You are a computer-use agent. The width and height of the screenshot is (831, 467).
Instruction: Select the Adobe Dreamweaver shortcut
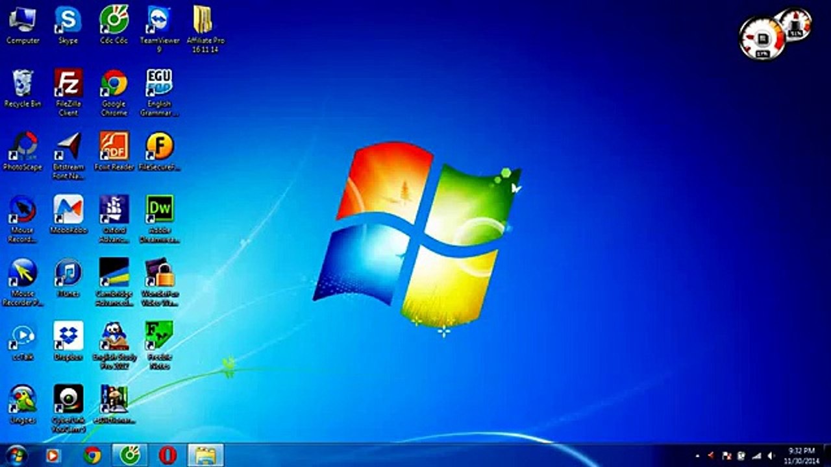pos(159,219)
